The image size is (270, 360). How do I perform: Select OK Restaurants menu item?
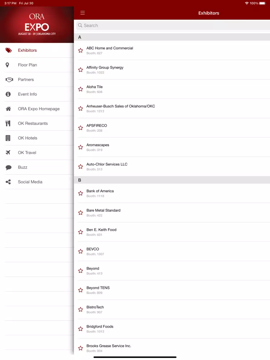(37, 123)
